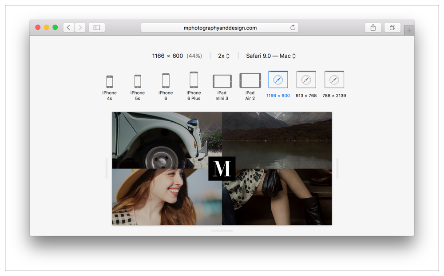Viewport: 444px width, 276px height.
Task: Choose the iPhone 6 device icon
Action: 166,81
